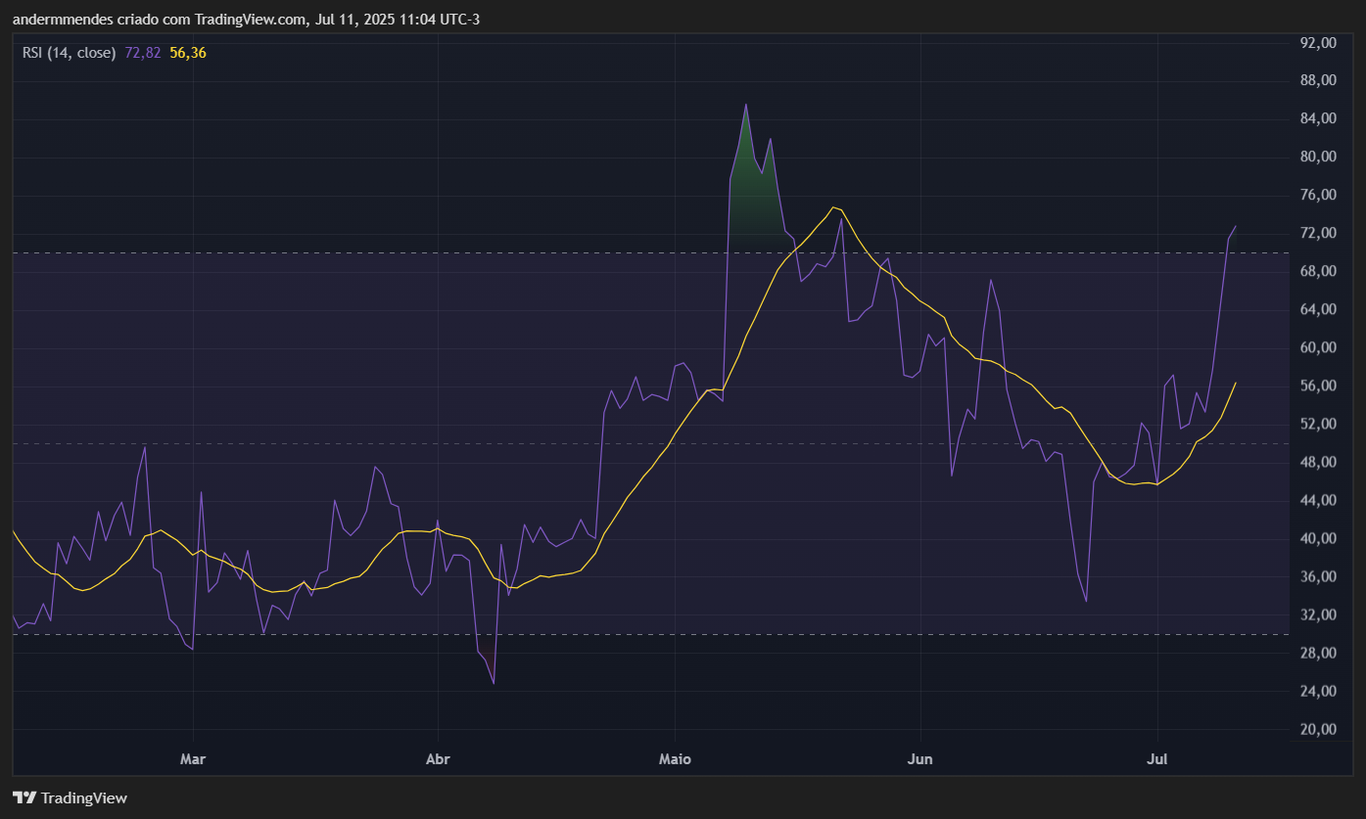The width and height of the screenshot is (1366, 819).
Task: Click the latest purple RSI line endpoint
Action: pos(1236,226)
